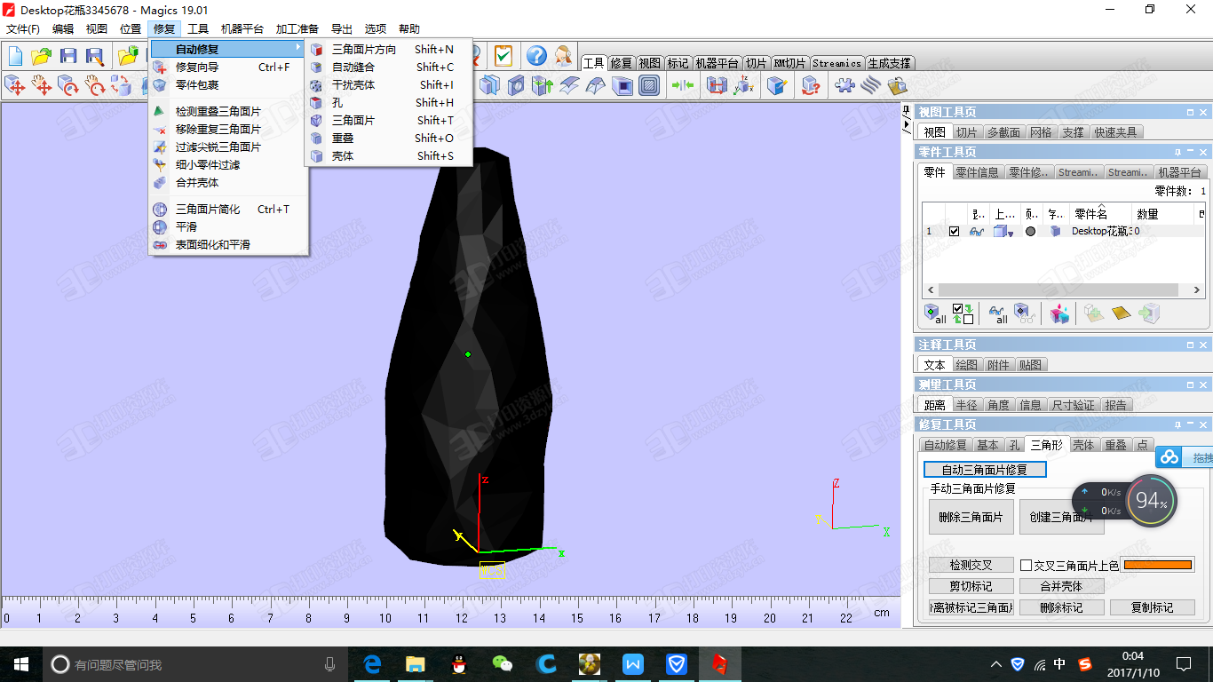Select the pick-and-place hand tool
The width and height of the screenshot is (1213, 682).
42,85
